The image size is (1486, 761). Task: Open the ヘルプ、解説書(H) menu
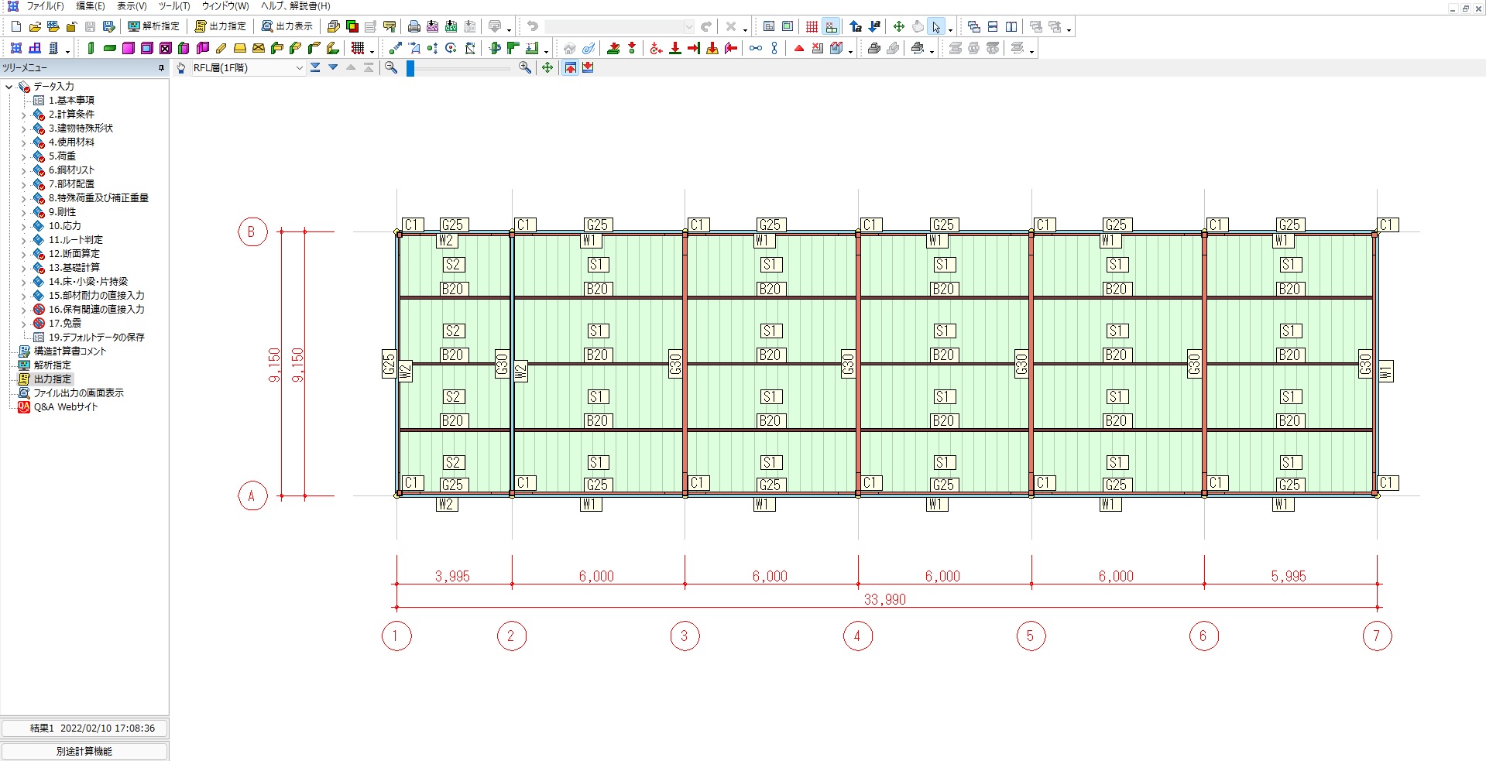pos(295,6)
